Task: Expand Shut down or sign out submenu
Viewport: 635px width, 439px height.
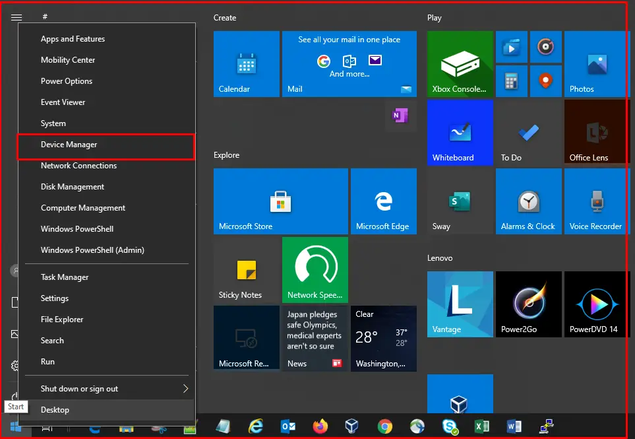Action: coord(107,389)
